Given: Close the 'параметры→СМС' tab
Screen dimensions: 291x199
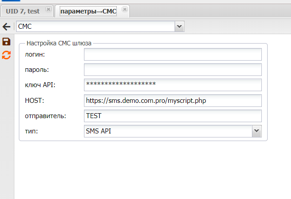Looking at the screenshot, I should (x=125, y=9).
